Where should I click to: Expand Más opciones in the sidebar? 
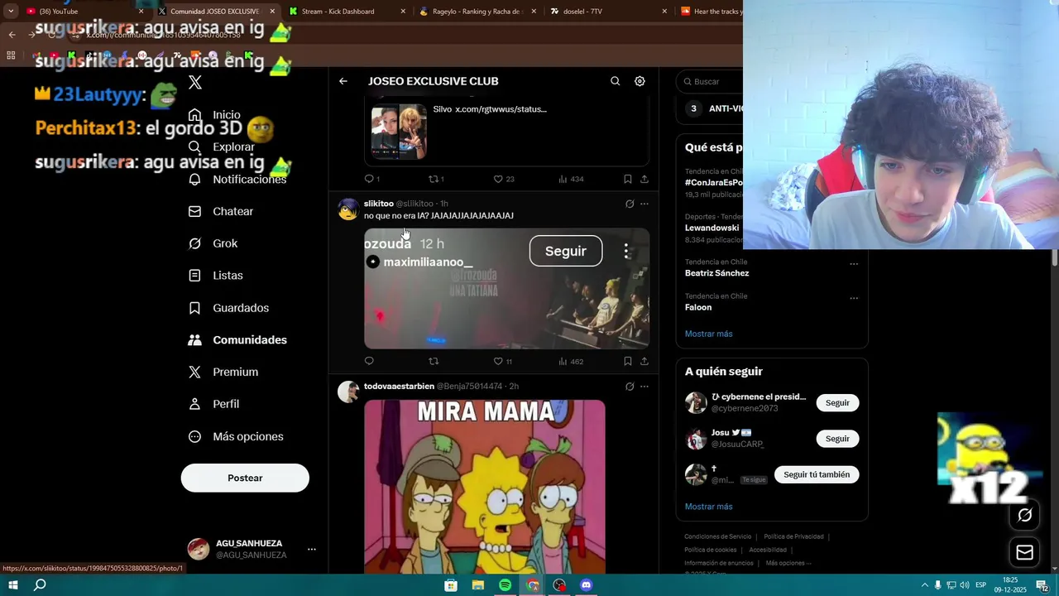(x=236, y=436)
